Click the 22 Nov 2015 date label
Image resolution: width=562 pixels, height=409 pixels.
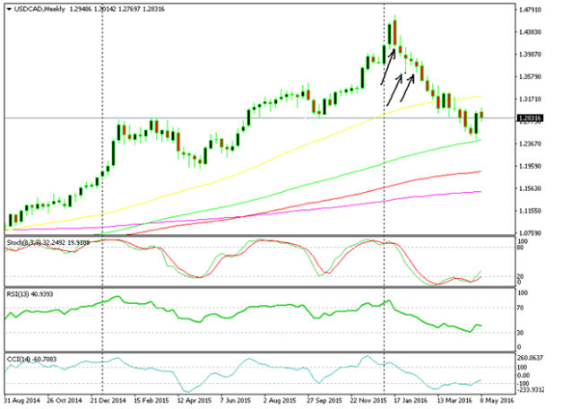368,400
